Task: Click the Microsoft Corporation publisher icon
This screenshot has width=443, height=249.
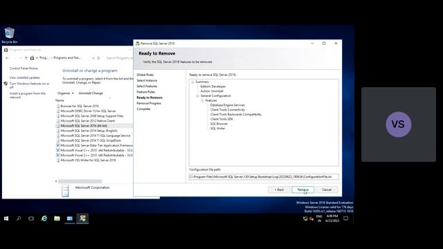Action: coord(65,191)
